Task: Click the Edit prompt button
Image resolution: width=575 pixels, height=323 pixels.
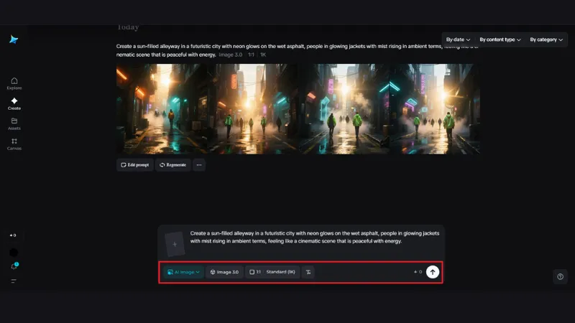Action: click(x=134, y=164)
